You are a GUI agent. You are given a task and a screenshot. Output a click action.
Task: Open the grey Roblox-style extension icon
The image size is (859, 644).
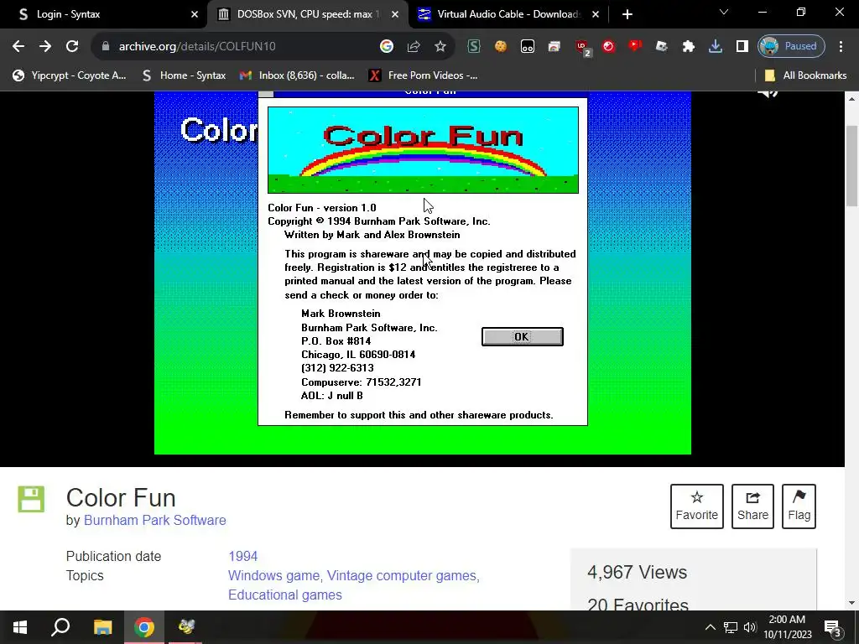662,47
